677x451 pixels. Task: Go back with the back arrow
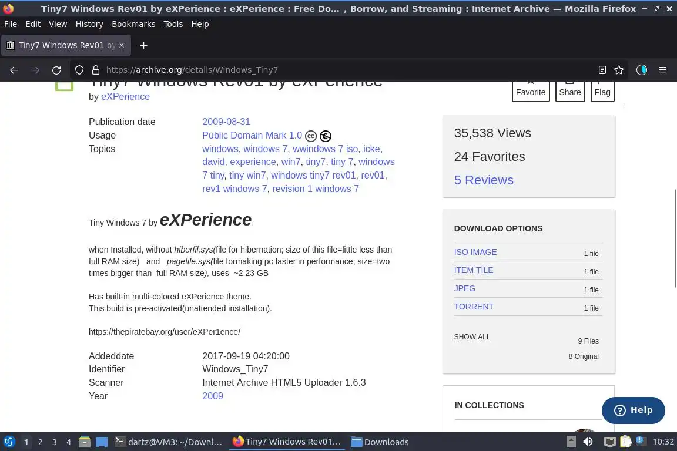[14, 70]
